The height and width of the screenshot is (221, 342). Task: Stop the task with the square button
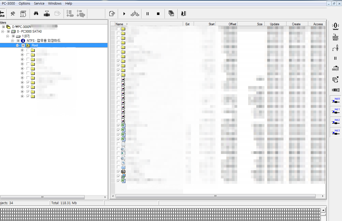(158, 14)
